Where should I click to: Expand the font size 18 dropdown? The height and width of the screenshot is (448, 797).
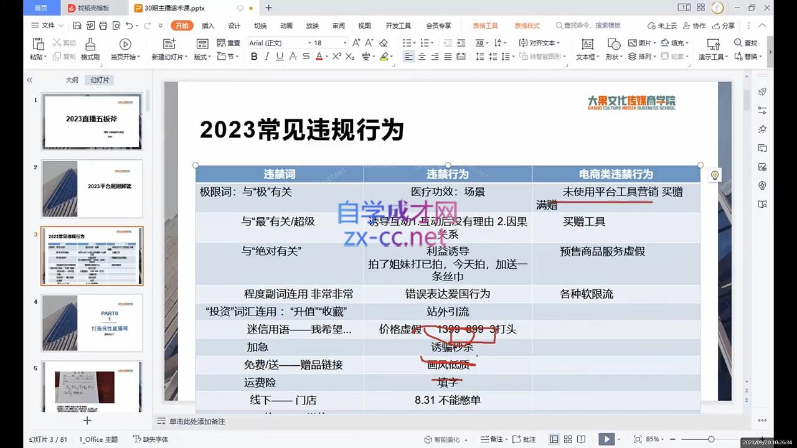click(344, 43)
